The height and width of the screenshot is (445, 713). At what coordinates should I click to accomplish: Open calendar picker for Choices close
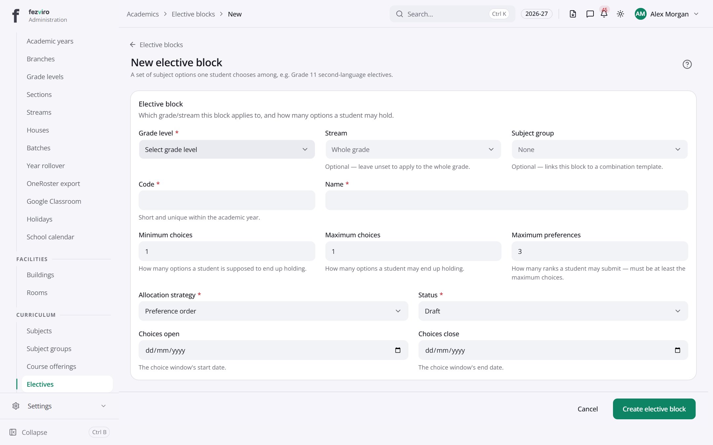pyautogui.click(x=678, y=350)
